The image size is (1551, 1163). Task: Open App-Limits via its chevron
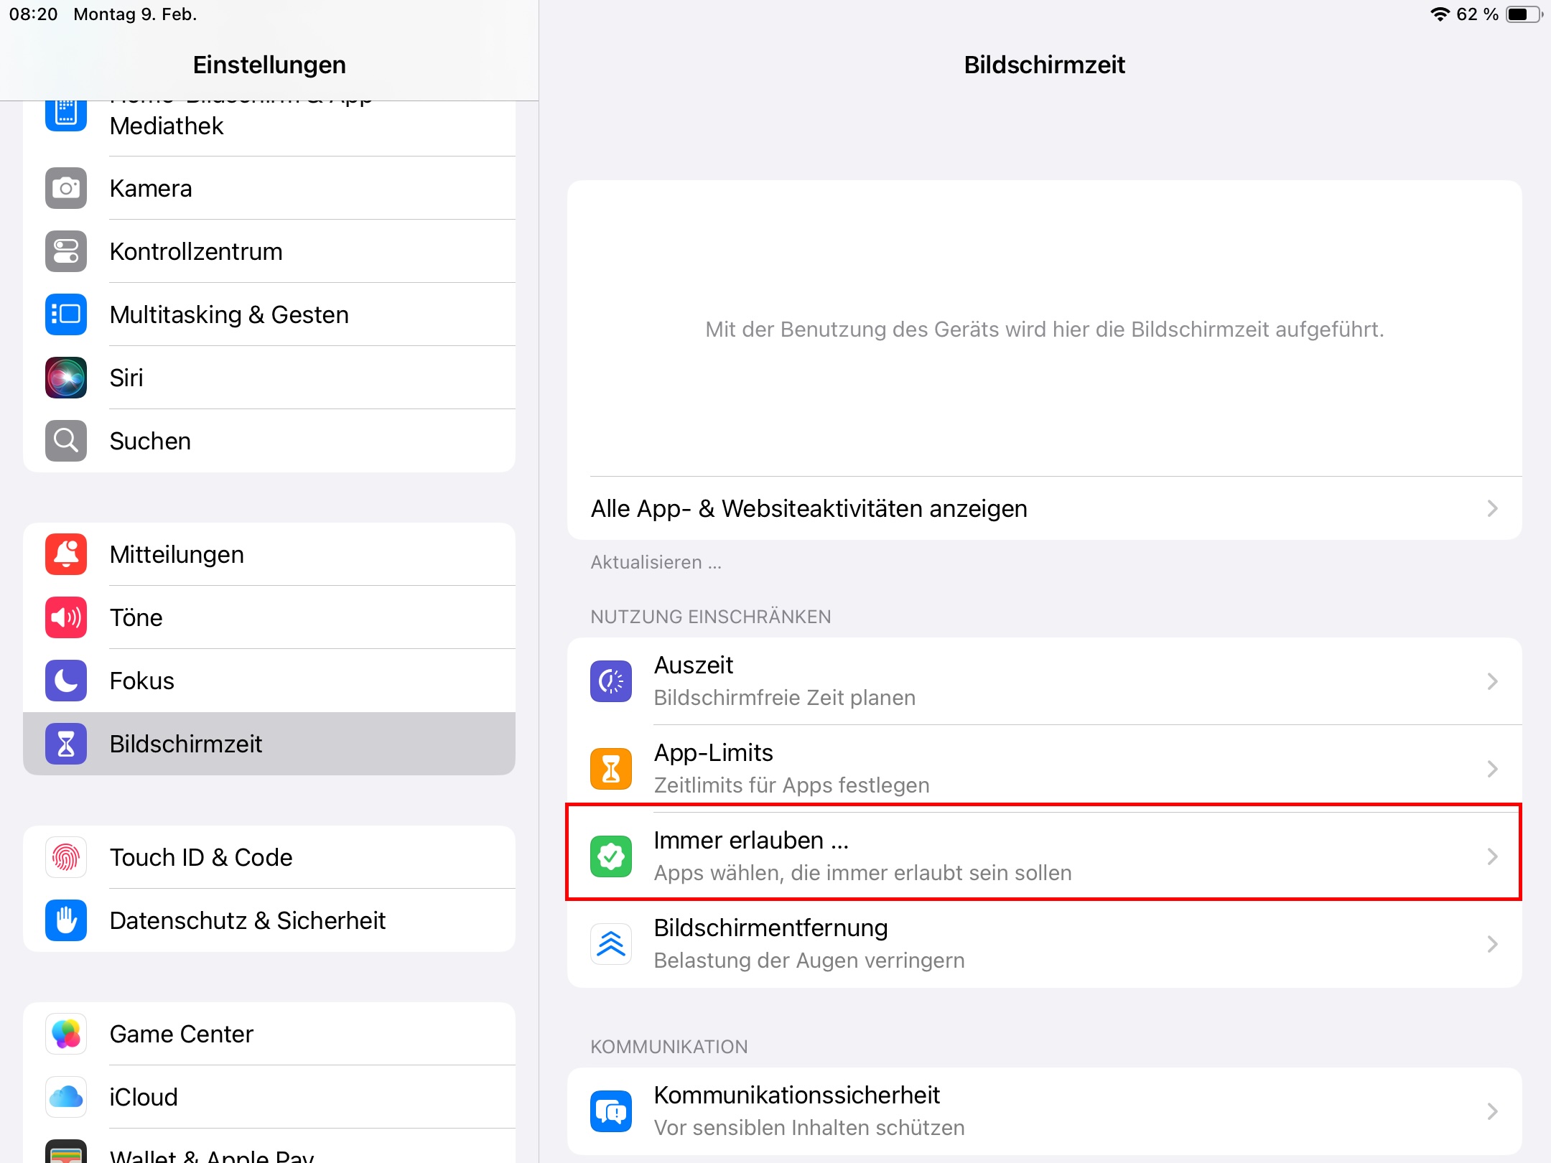click(1493, 769)
